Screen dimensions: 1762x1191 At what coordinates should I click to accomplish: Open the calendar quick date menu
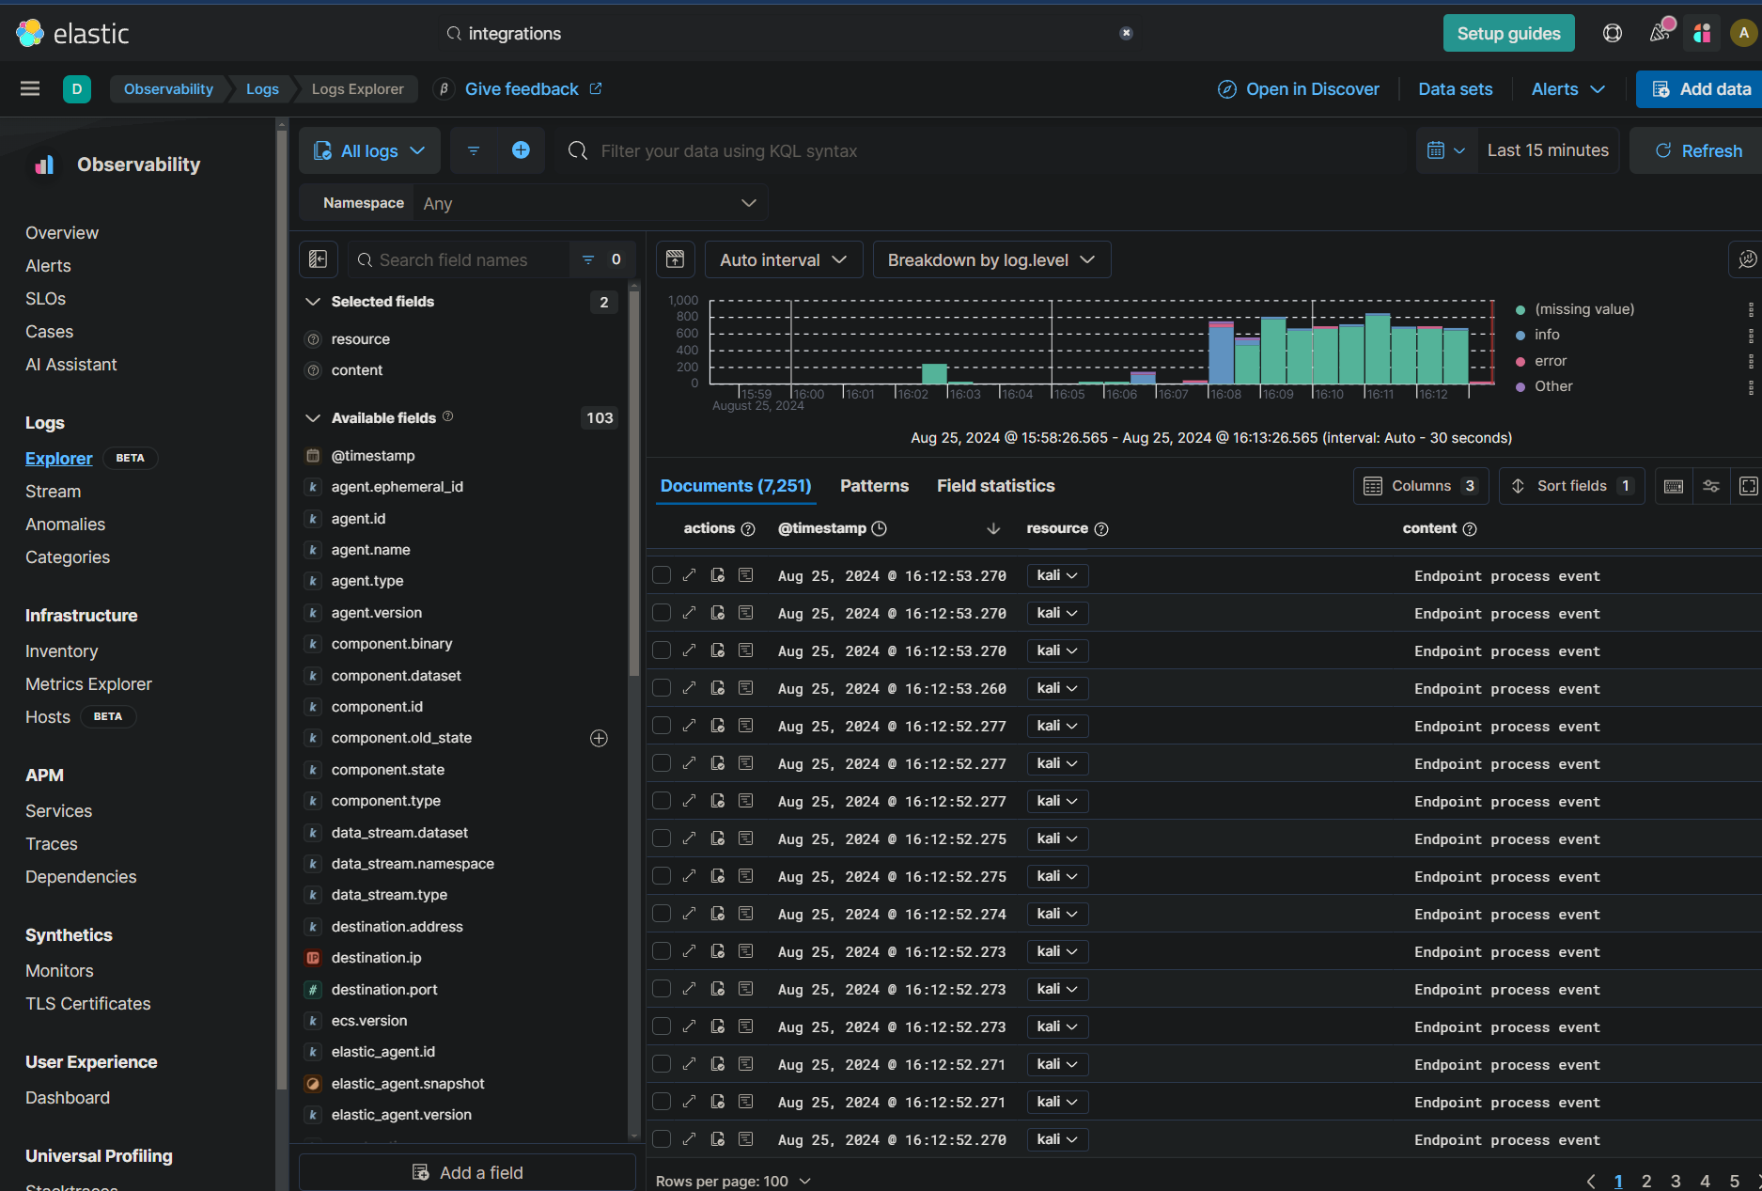tap(1446, 150)
